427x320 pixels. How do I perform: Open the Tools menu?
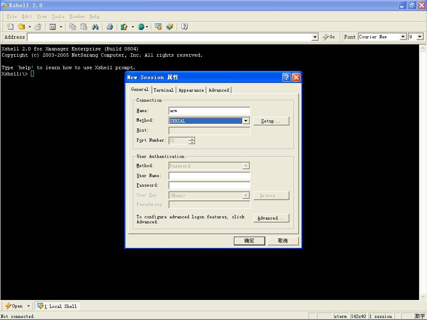tap(58, 16)
